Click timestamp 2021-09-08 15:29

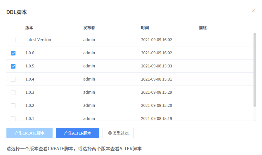coord(156,92)
